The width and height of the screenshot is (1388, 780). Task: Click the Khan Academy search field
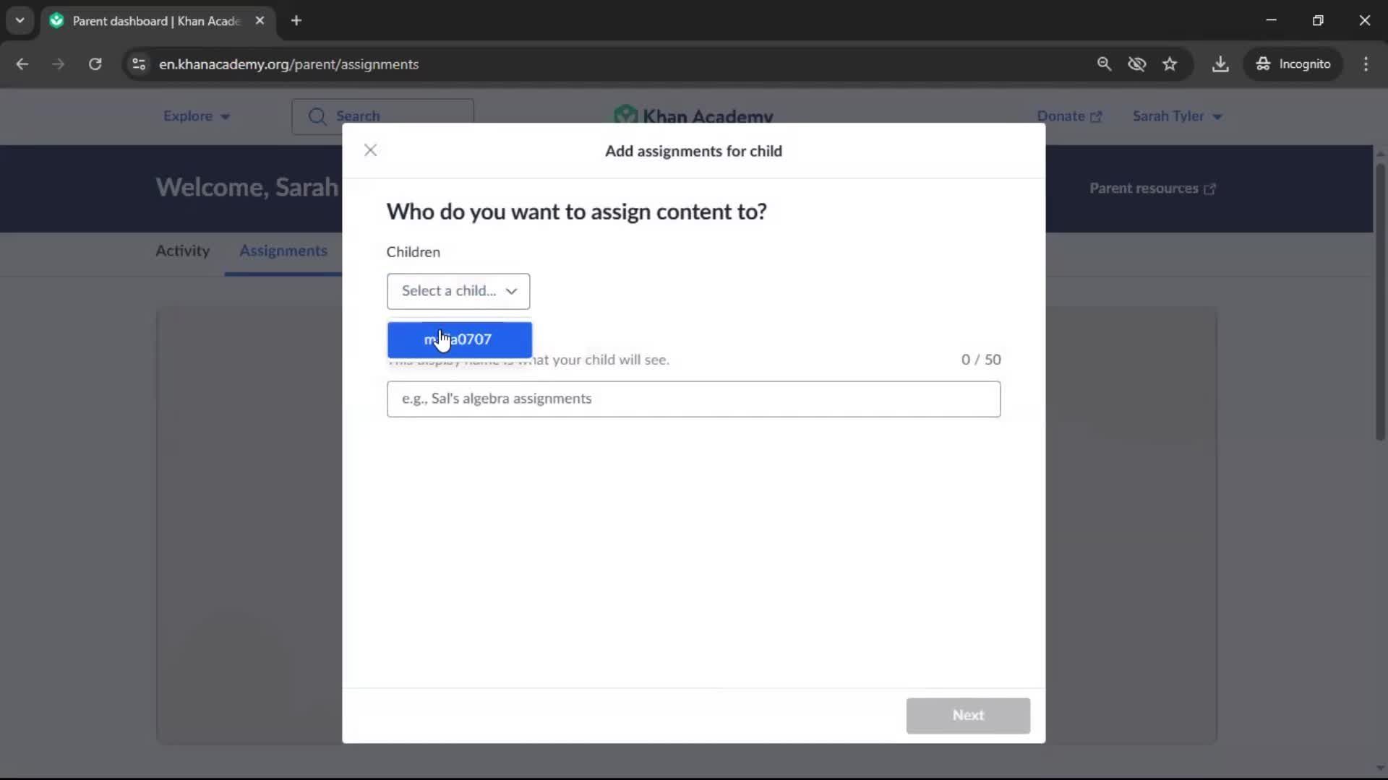(382, 116)
